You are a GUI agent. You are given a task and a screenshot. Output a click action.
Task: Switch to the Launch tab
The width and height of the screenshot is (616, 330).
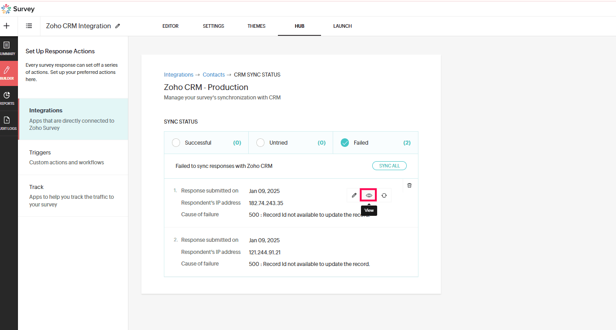343,26
